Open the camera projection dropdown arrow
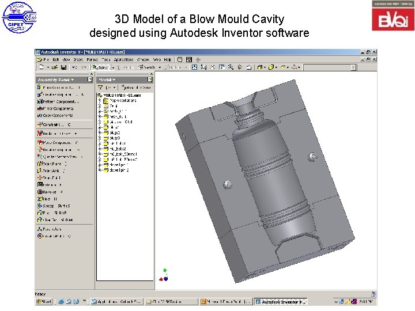 click(x=276, y=67)
